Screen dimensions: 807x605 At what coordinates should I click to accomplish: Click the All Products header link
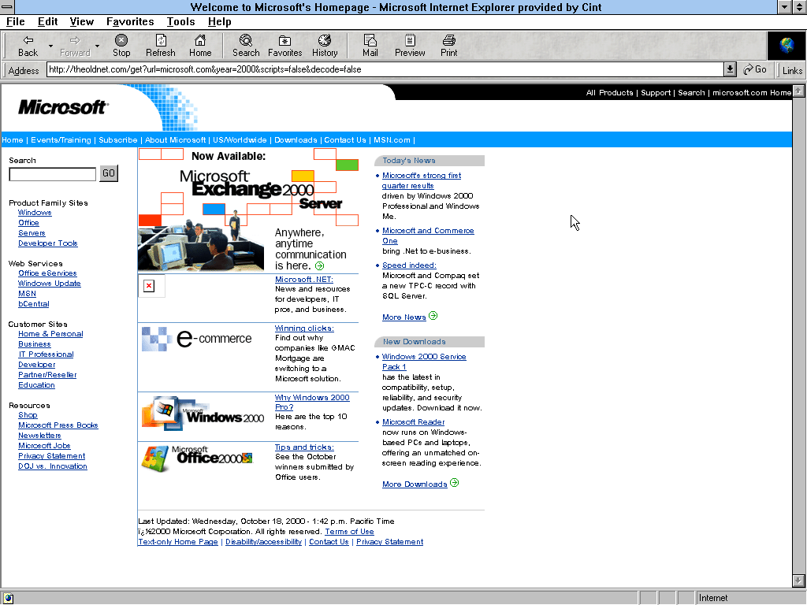click(610, 93)
